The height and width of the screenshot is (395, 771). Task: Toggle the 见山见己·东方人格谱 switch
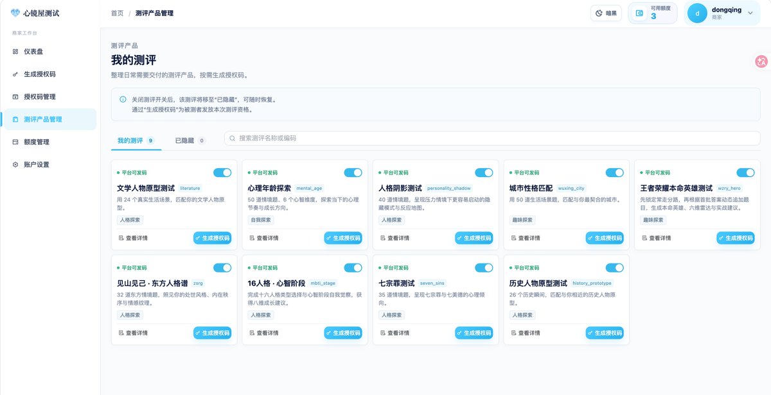pos(222,267)
